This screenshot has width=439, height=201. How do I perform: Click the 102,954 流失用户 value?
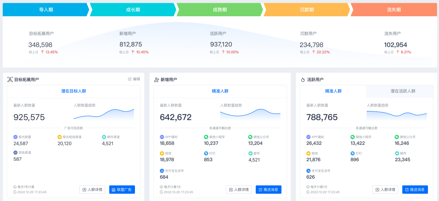(396, 45)
